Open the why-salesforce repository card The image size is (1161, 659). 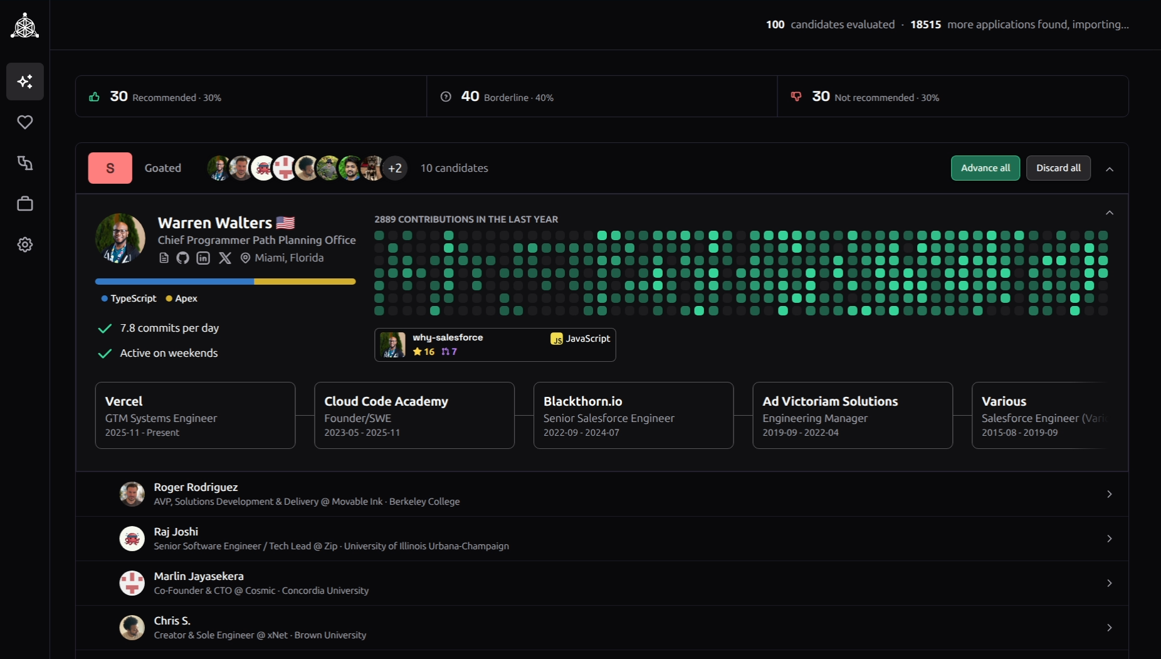(495, 345)
